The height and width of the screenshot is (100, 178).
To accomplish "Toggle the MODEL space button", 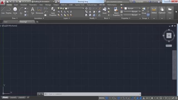I will point(102,98).
